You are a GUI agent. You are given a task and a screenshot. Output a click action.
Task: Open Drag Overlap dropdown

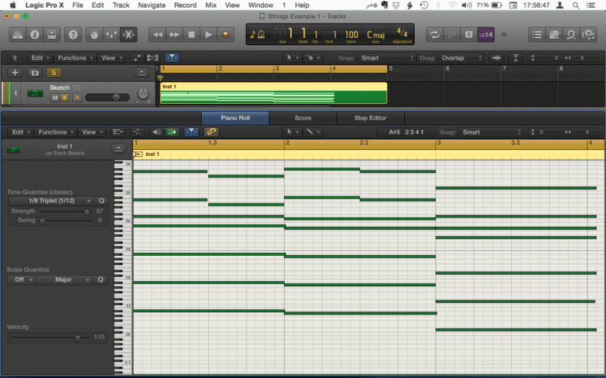tap(461, 58)
